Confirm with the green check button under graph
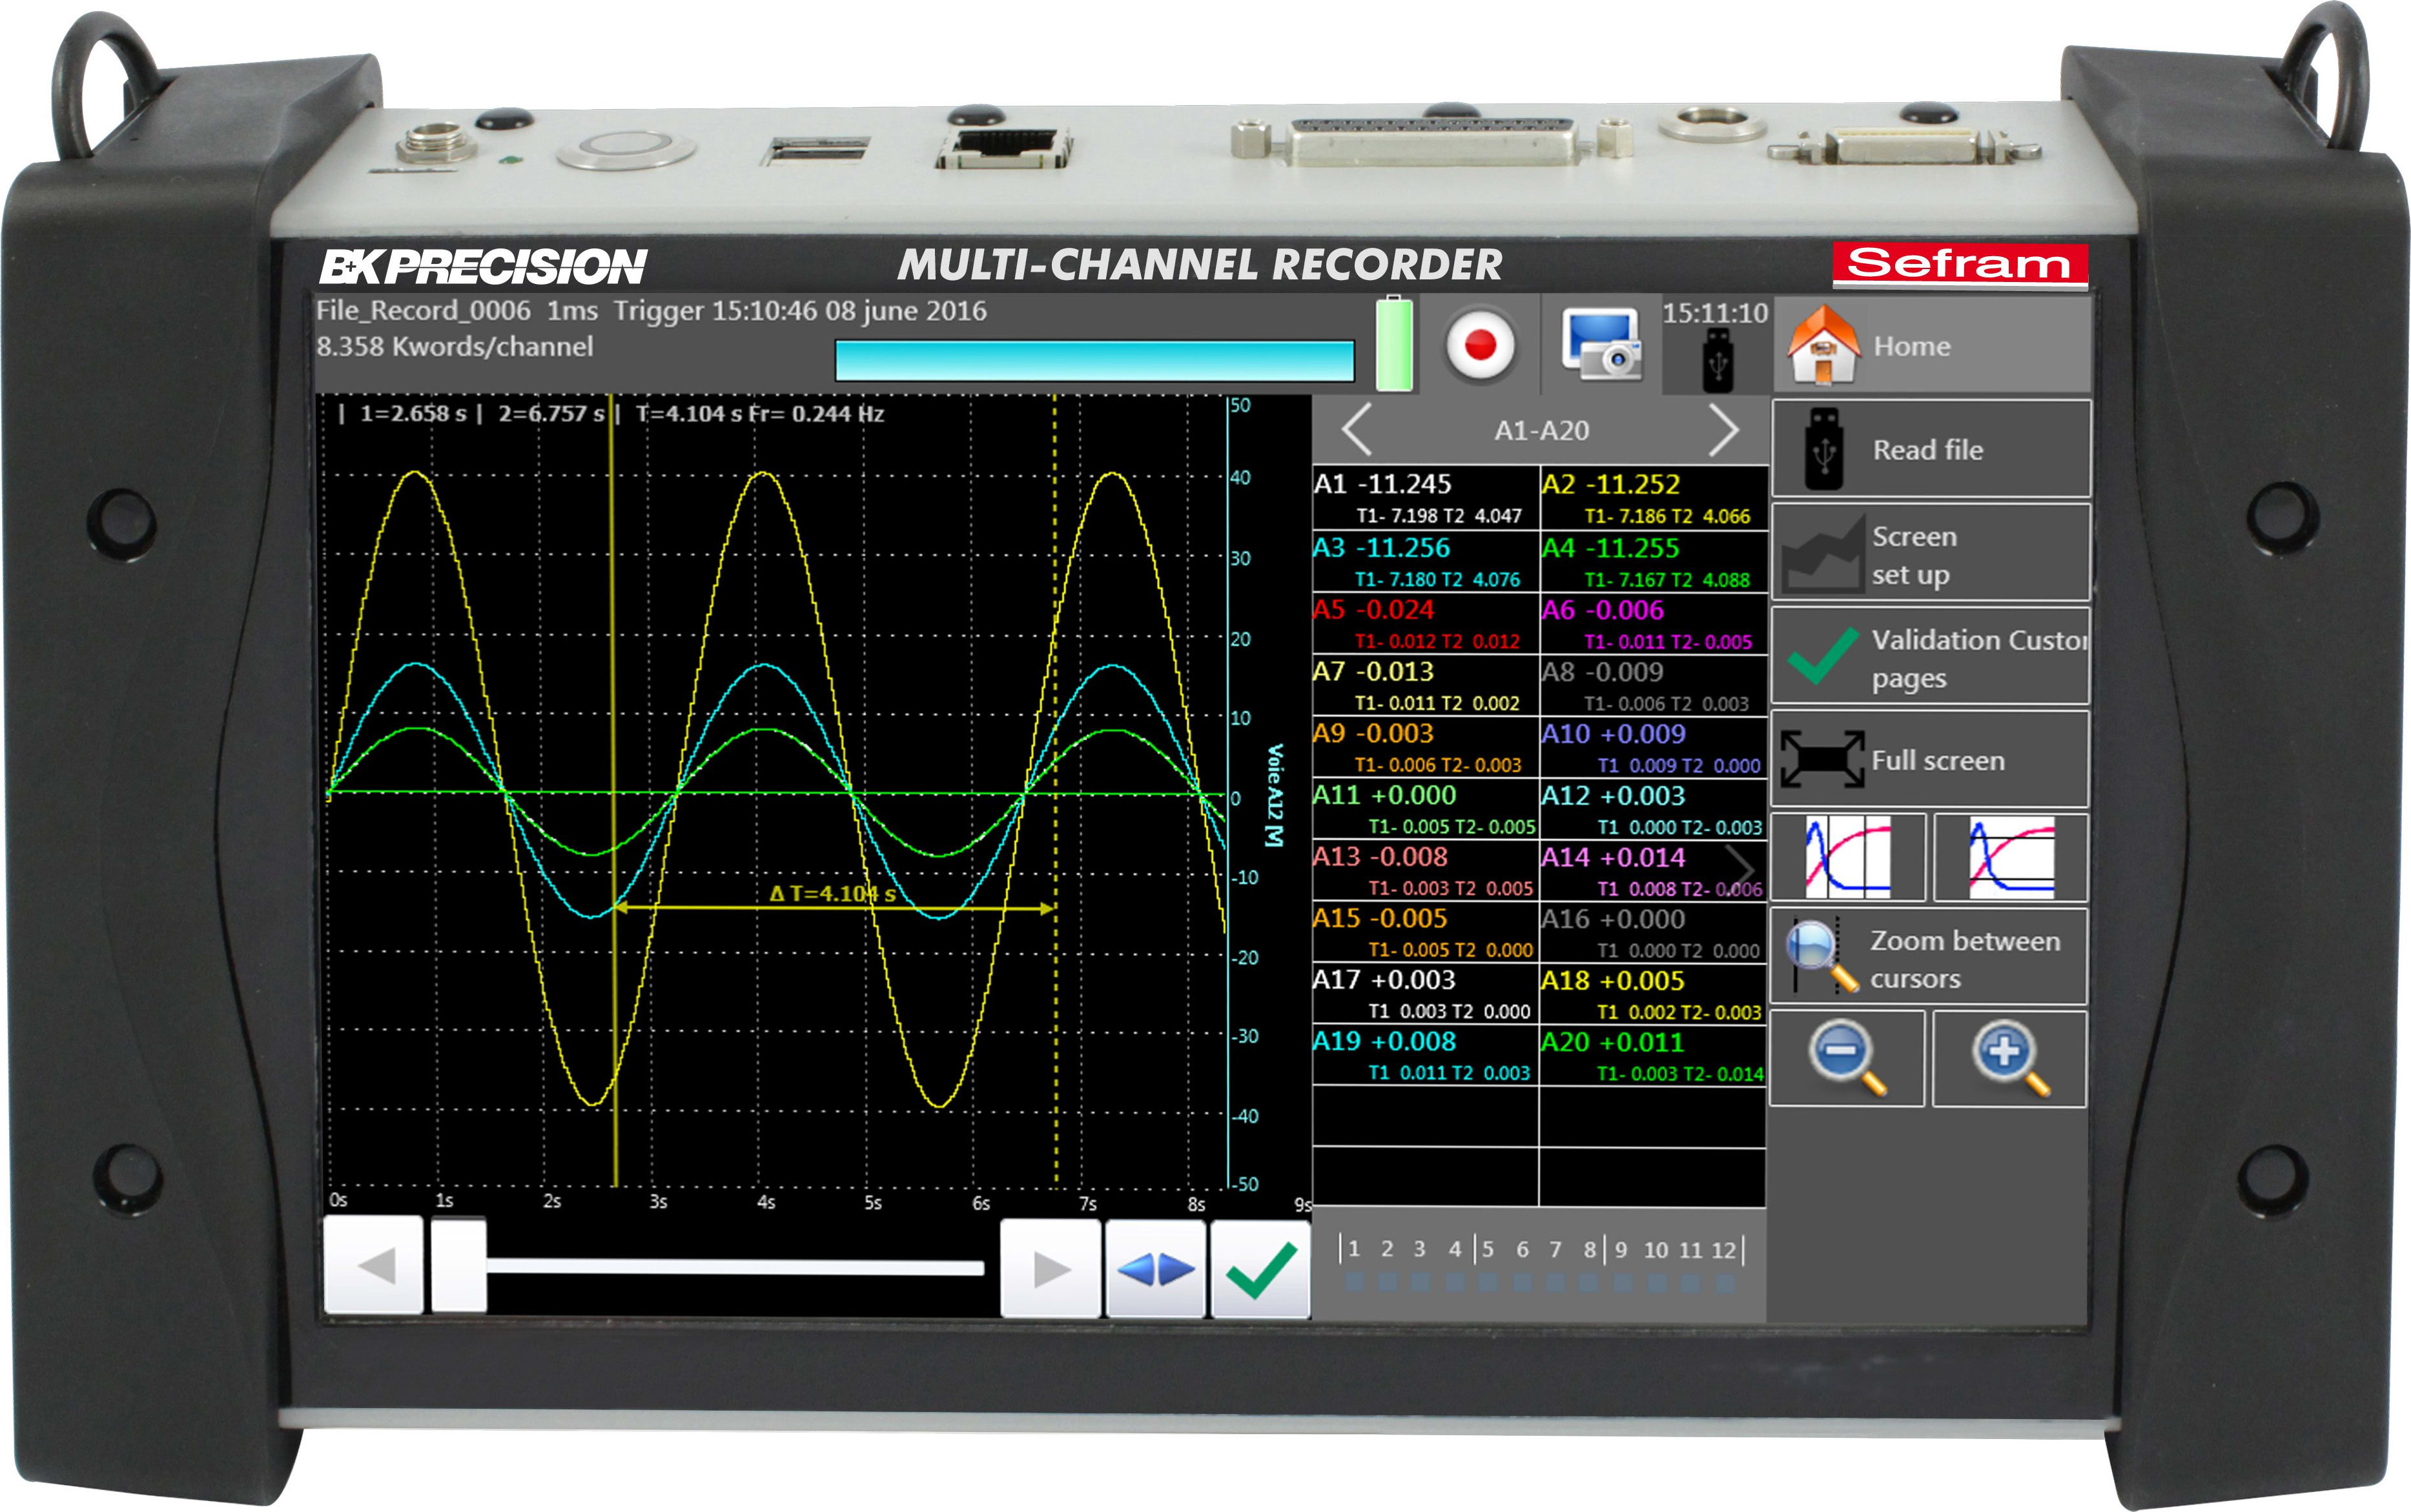The width and height of the screenshot is (2411, 1512). pyautogui.click(x=1260, y=1270)
